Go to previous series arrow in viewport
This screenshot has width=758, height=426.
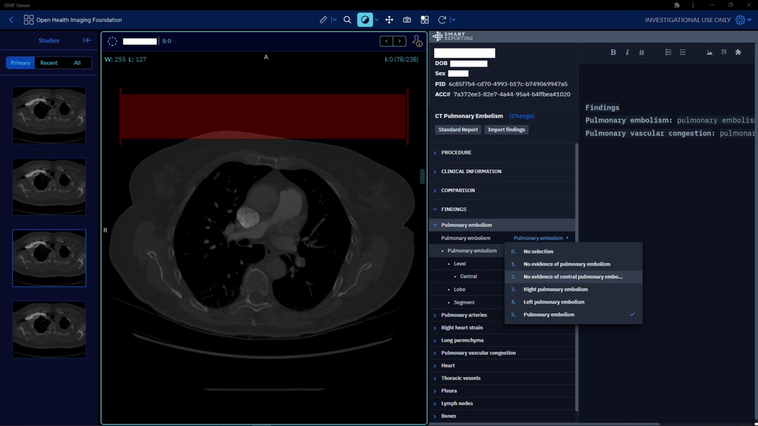[387, 41]
